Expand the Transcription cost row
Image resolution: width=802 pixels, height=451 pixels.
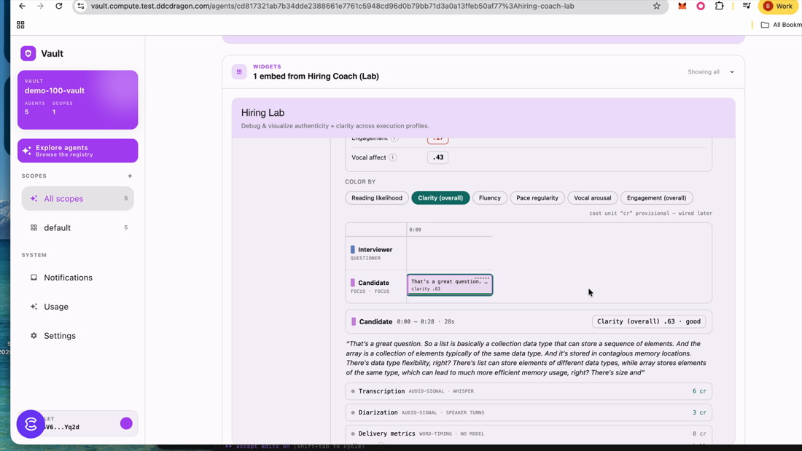[529, 391]
